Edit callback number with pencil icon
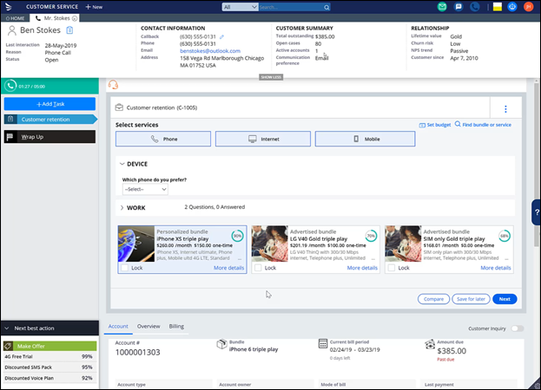The image size is (541, 390). click(221, 37)
